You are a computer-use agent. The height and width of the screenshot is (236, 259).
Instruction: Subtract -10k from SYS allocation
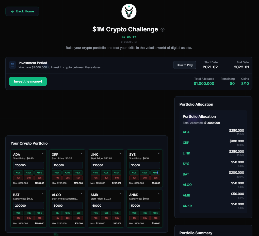point(134,178)
